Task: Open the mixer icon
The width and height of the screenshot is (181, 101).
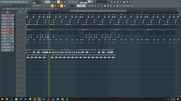Action: (x=99, y=6)
